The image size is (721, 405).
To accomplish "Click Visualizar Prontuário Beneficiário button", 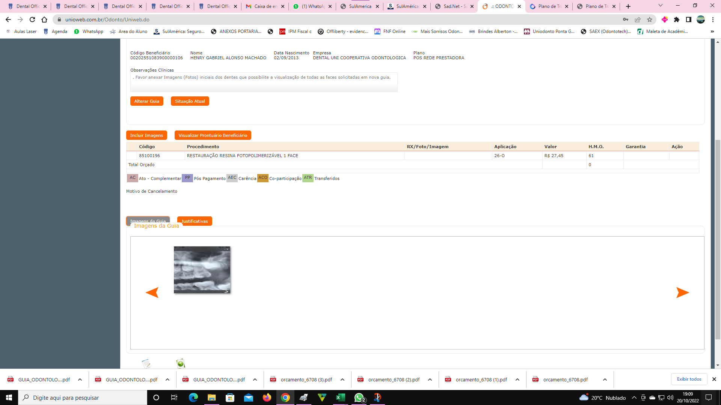I will (213, 135).
